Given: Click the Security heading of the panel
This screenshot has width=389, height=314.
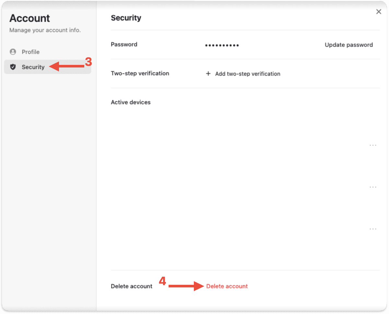Looking at the screenshot, I should (126, 18).
